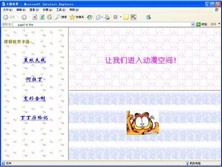Click the Mail envelope icon
Image resolution: width=222 pixels, height=167 pixels.
tap(98, 17)
